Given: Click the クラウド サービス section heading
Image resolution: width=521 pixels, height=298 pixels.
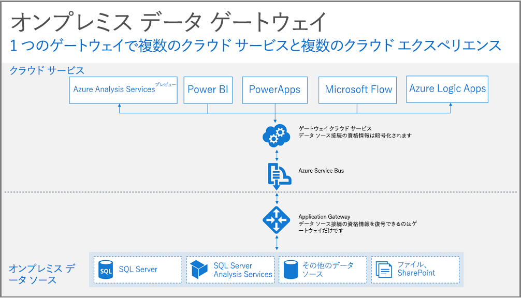Looking at the screenshot, I should pos(47,70).
